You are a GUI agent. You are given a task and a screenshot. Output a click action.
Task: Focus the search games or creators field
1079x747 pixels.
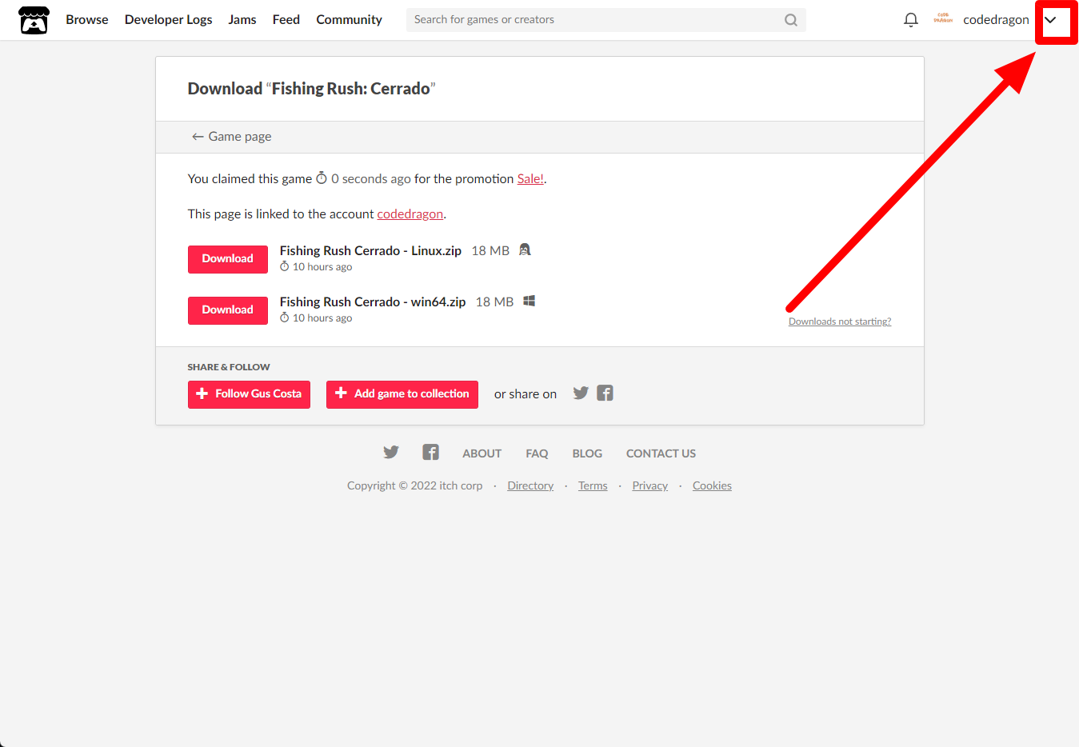click(x=605, y=20)
